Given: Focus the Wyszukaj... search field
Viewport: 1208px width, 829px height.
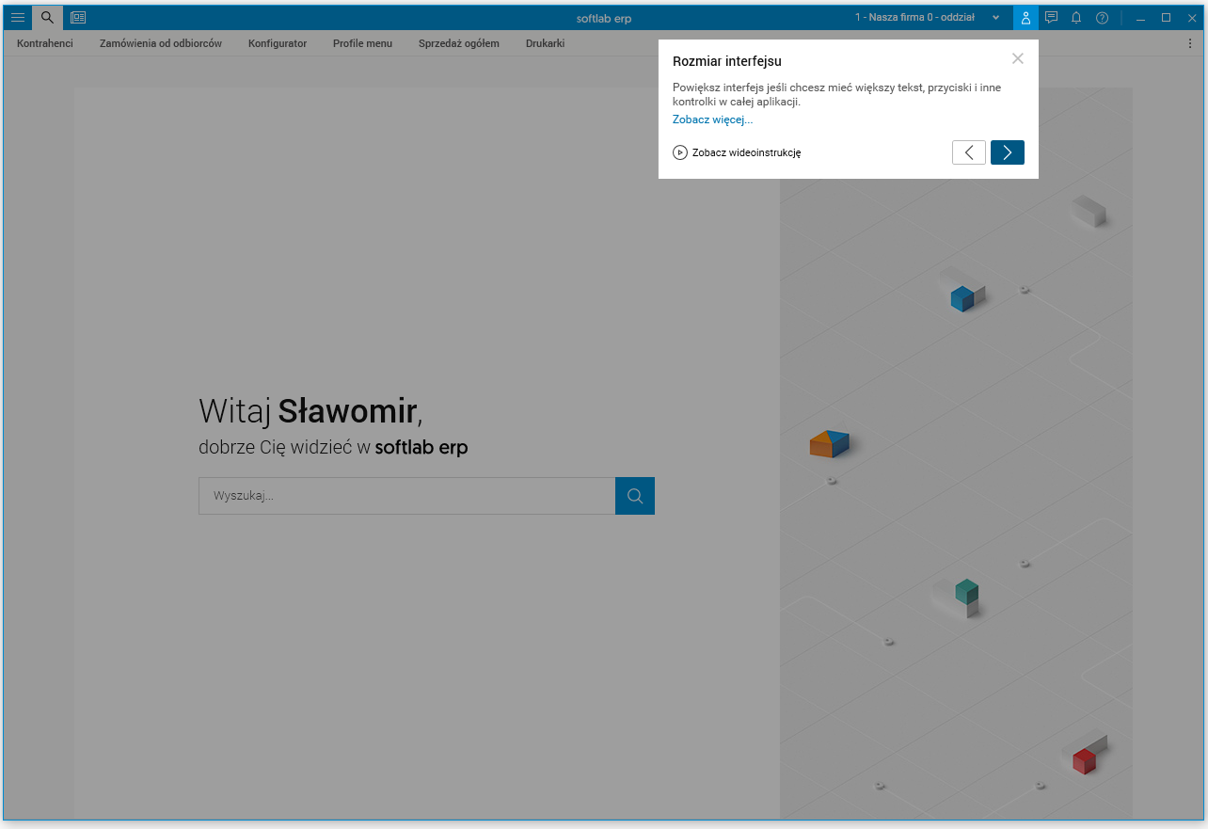Looking at the screenshot, I should 406,496.
